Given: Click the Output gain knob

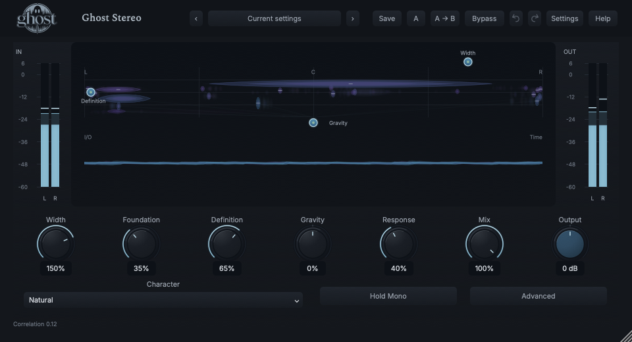Looking at the screenshot, I should click(570, 244).
